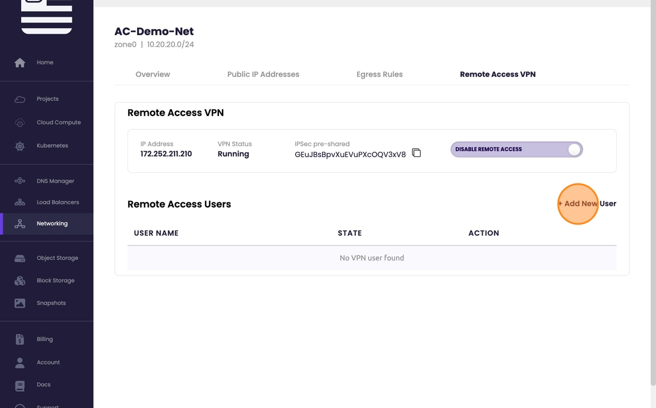Open Billing in the sidebar

coord(45,339)
